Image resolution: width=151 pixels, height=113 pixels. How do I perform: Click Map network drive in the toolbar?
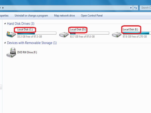(64, 16)
